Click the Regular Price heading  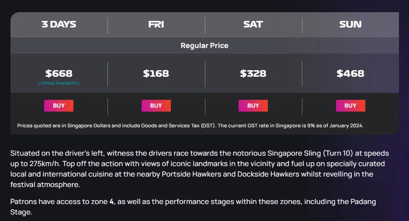click(x=204, y=45)
